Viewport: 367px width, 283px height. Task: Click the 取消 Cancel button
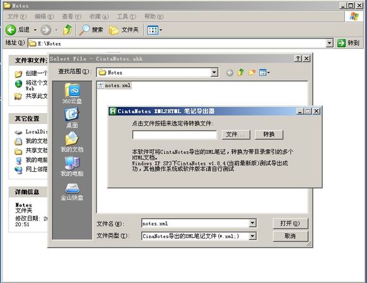click(x=290, y=236)
